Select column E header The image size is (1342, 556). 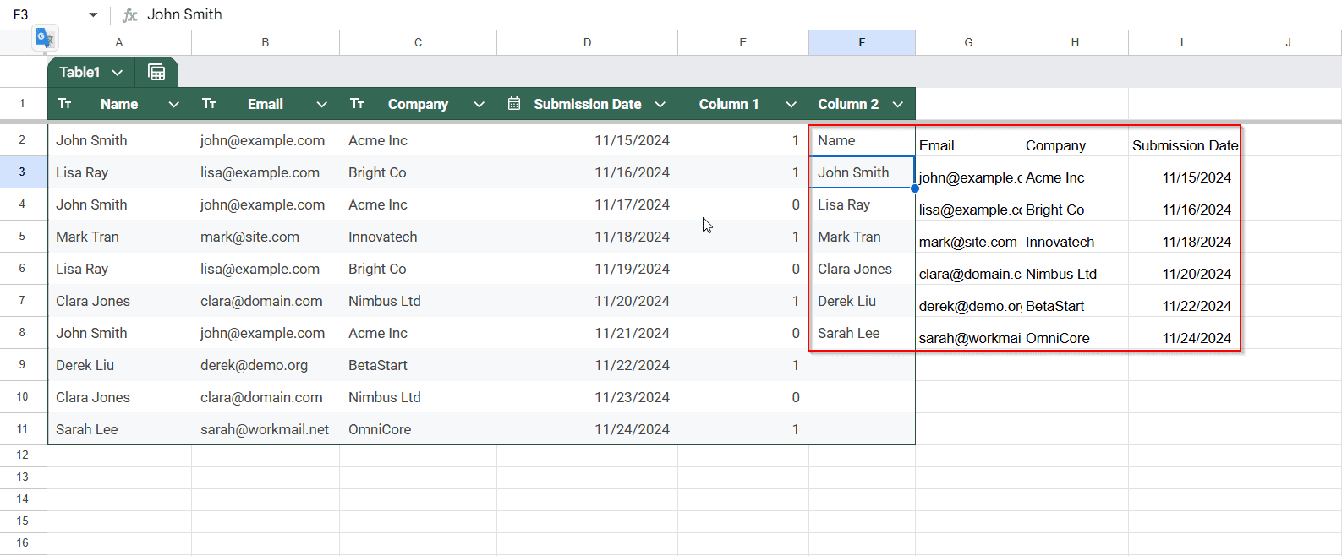click(743, 42)
